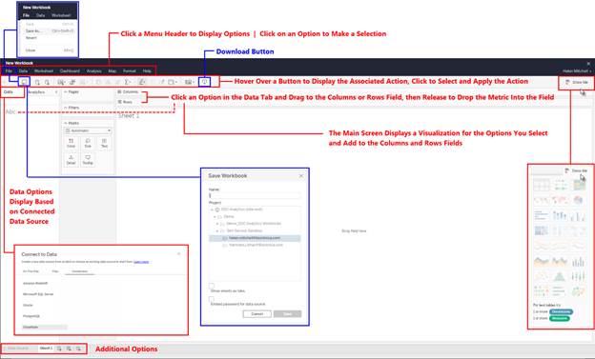This screenshot has width=595, height=359.
Task: Click the Size card in Marks
Action: 88,143
